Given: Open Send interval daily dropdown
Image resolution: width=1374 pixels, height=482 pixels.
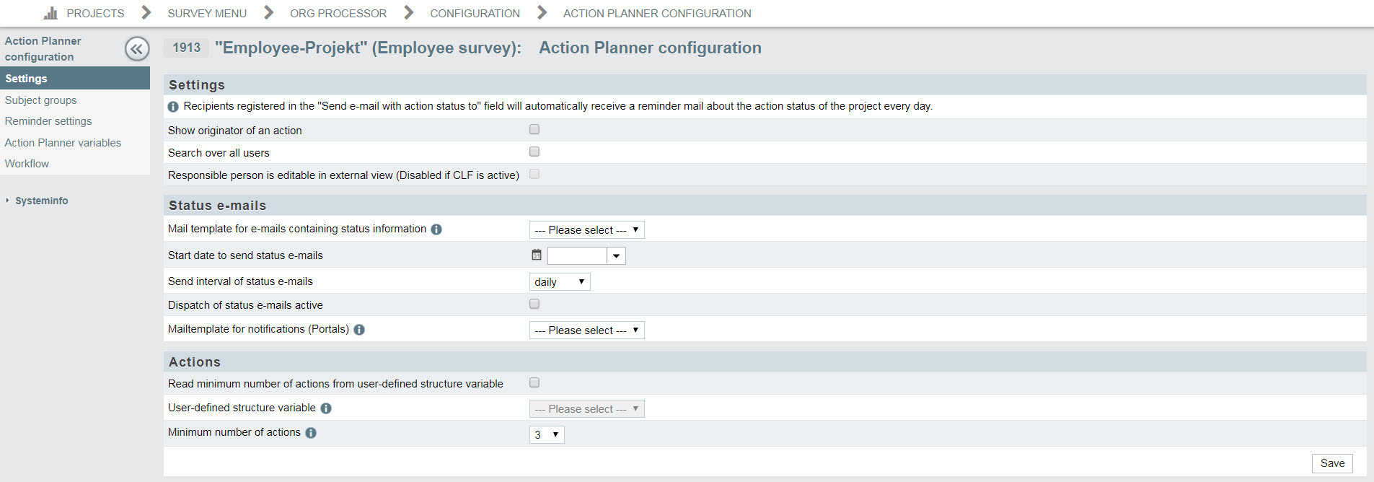Looking at the screenshot, I should (x=560, y=282).
